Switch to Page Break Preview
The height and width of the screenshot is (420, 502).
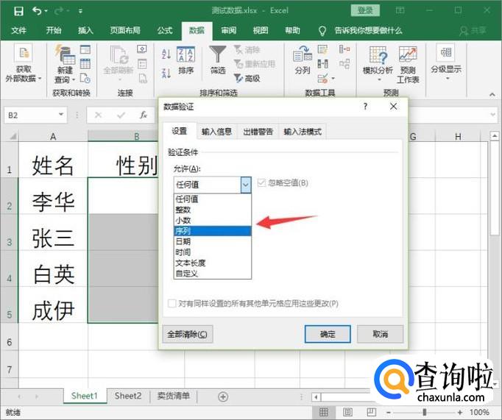(371, 412)
